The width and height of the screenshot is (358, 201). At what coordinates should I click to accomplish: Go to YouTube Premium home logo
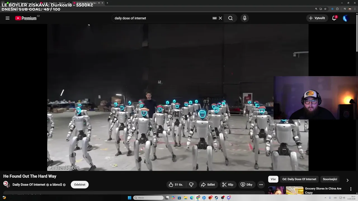26,18
